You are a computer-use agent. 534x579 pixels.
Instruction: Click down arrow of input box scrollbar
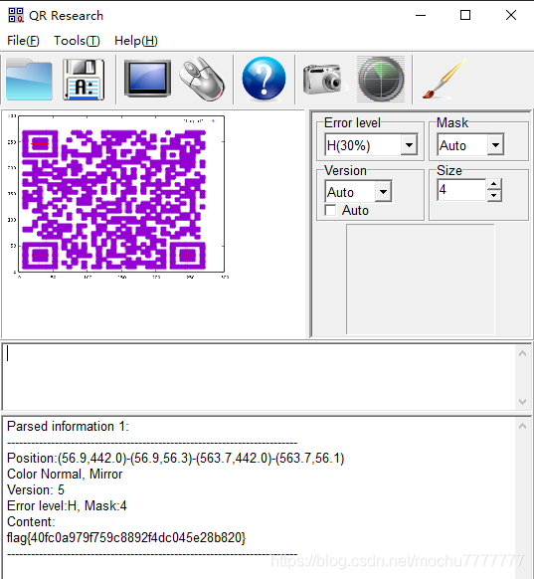click(522, 401)
